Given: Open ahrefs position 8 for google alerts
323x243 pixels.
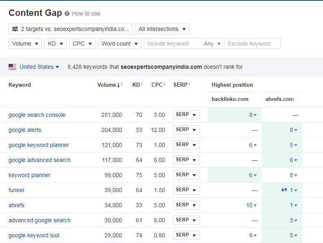Looking at the screenshot, I should [293, 130].
